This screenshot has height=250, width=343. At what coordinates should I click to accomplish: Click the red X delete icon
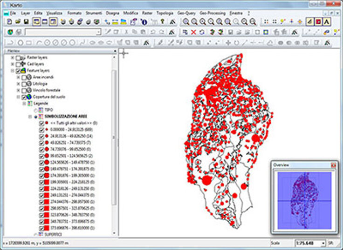pyautogui.click(x=193, y=32)
